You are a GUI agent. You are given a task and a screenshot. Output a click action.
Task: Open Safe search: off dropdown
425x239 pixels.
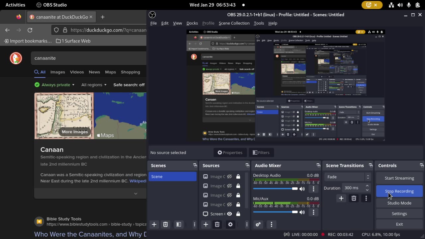tap(129, 85)
